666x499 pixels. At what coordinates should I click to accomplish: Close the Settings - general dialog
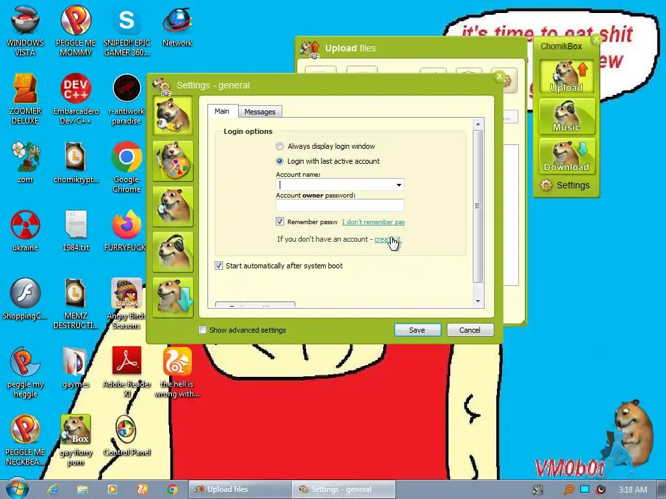point(499,77)
